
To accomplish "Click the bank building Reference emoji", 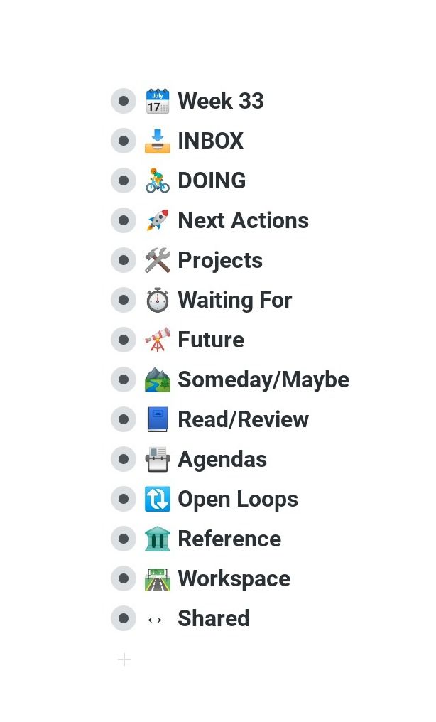I will (x=158, y=539).
